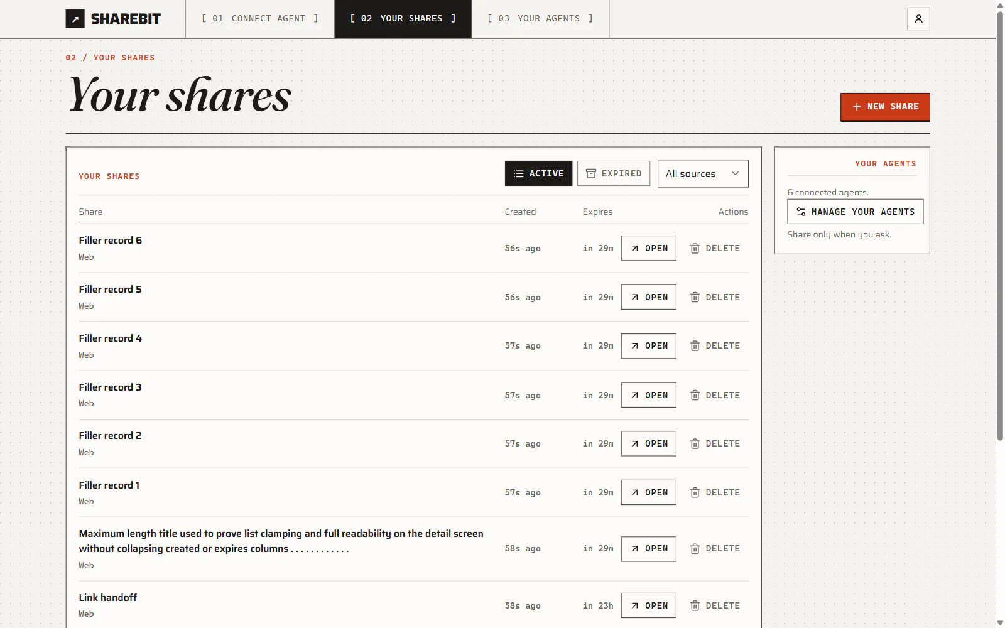Select the Filler record 2 title
The width and height of the screenshot is (1005, 628).
click(110, 436)
